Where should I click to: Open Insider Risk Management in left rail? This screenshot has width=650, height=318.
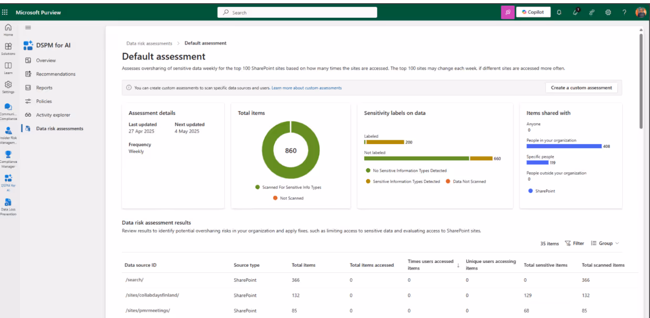point(8,135)
